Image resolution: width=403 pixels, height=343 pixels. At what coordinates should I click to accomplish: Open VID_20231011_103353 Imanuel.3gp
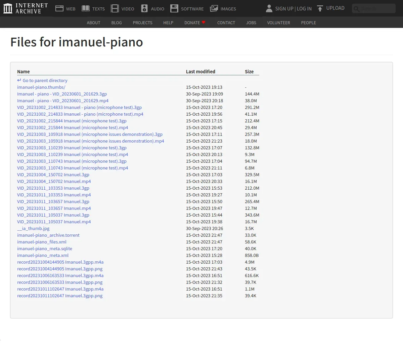click(x=53, y=188)
